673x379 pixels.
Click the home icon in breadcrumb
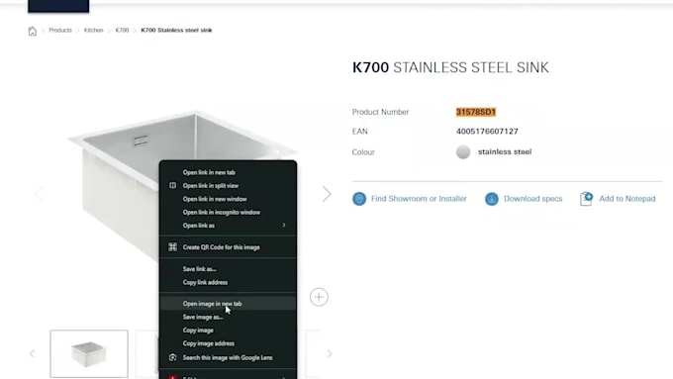pos(33,31)
